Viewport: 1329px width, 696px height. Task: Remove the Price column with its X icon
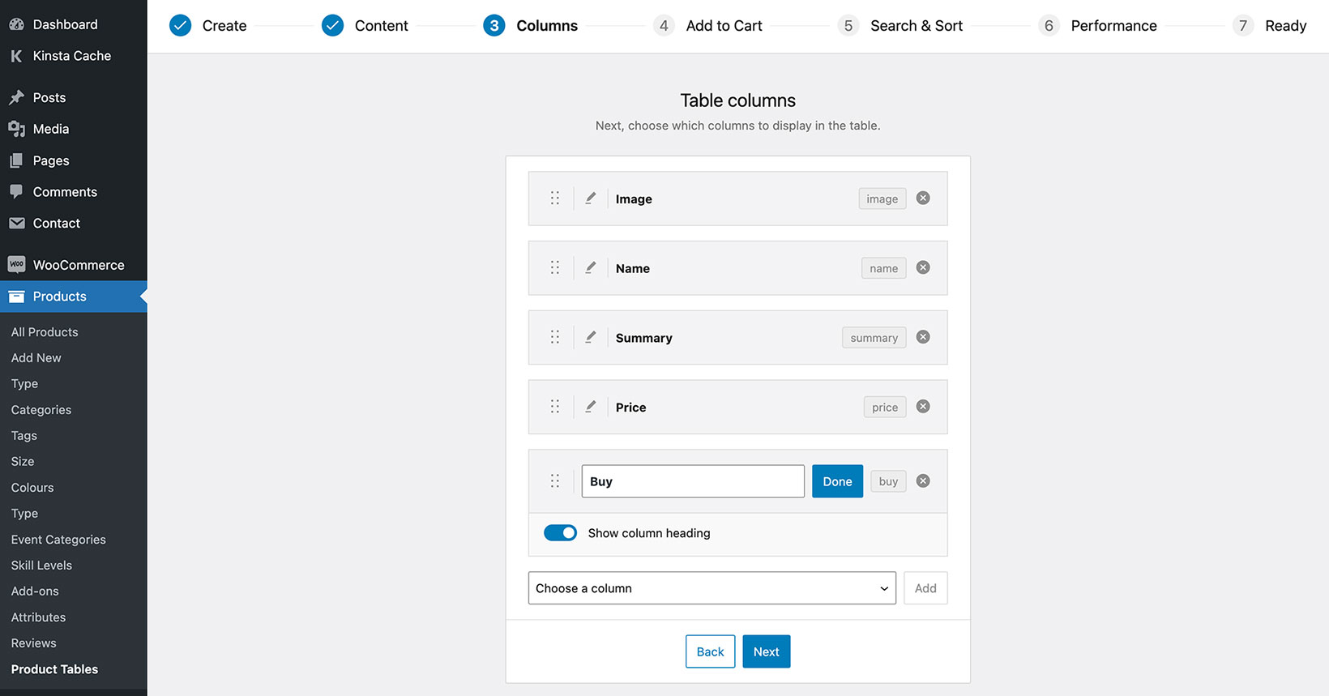923,407
